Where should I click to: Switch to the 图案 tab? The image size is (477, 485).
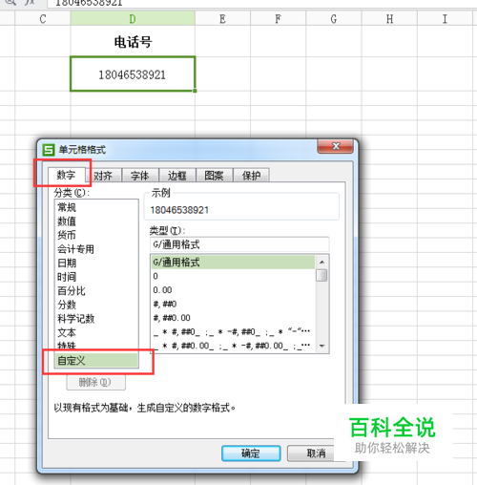pos(214,176)
